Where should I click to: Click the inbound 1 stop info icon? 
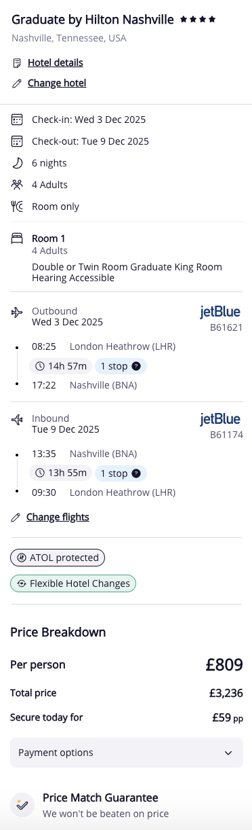136,473
